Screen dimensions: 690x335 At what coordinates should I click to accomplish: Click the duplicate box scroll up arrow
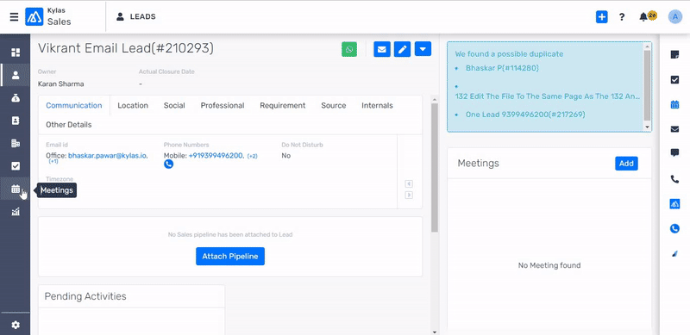647,46
